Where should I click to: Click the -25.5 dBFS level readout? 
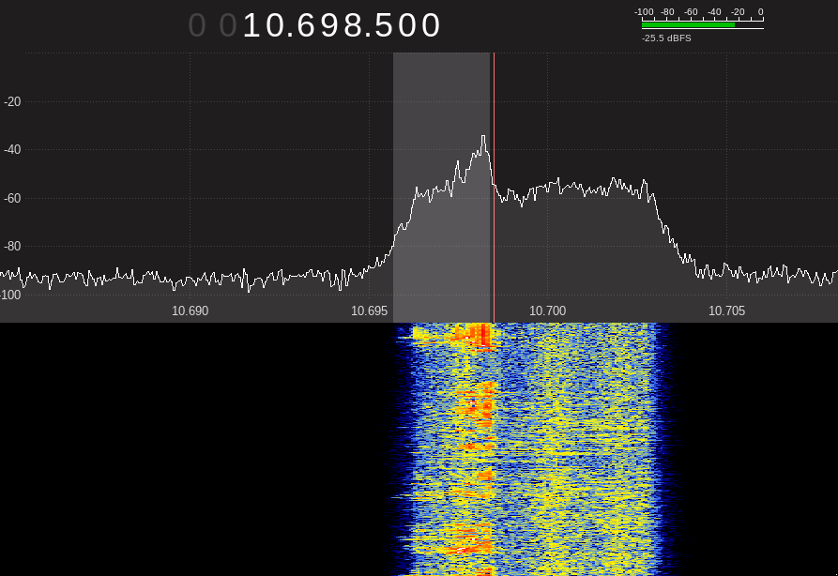coord(666,38)
